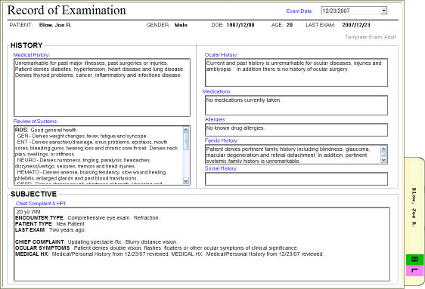The width and height of the screenshot is (425, 289).
Task: Click the 'HISTORY' section heading
Action: coord(26,45)
